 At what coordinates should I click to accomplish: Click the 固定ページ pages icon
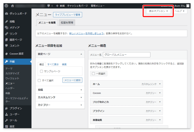pyautogui.click(x=6, y=40)
